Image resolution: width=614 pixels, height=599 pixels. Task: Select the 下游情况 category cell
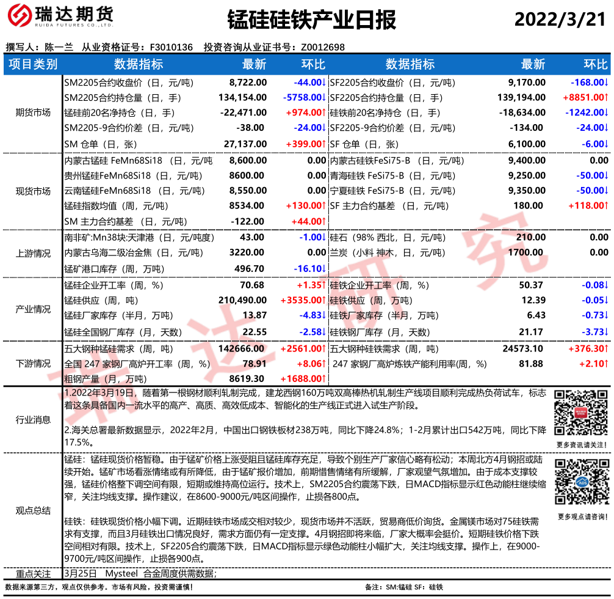pyautogui.click(x=34, y=364)
